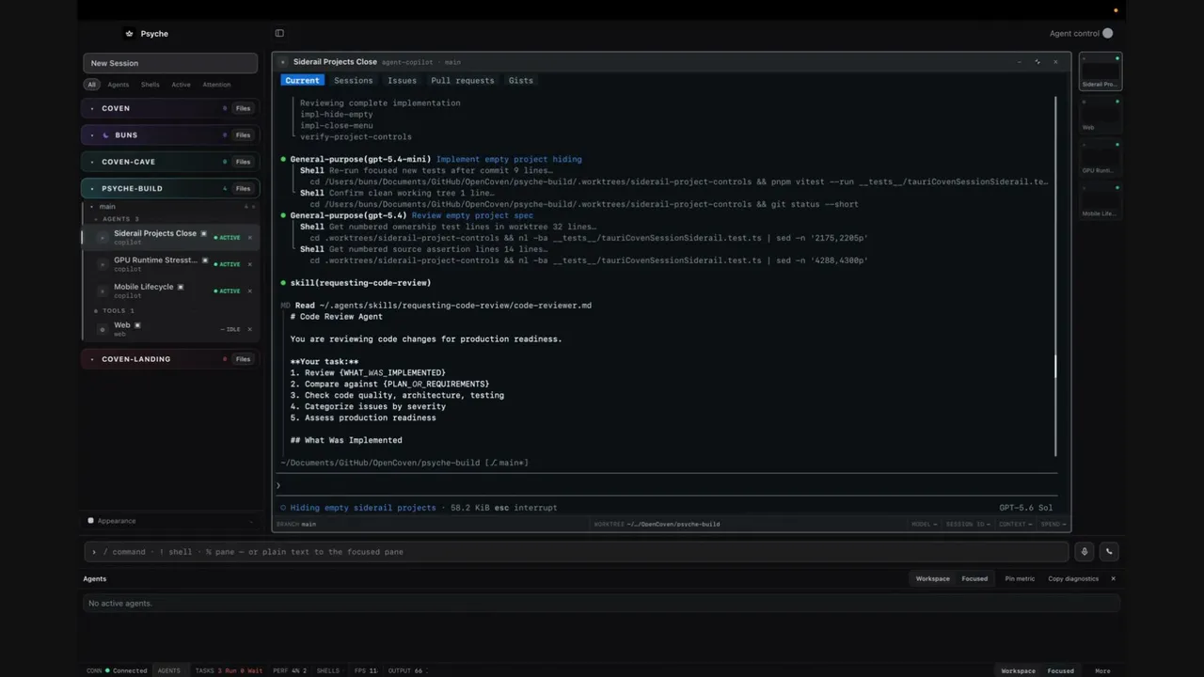Click the Psyche crown logo icon
1204x677 pixels.
(129, 33)
